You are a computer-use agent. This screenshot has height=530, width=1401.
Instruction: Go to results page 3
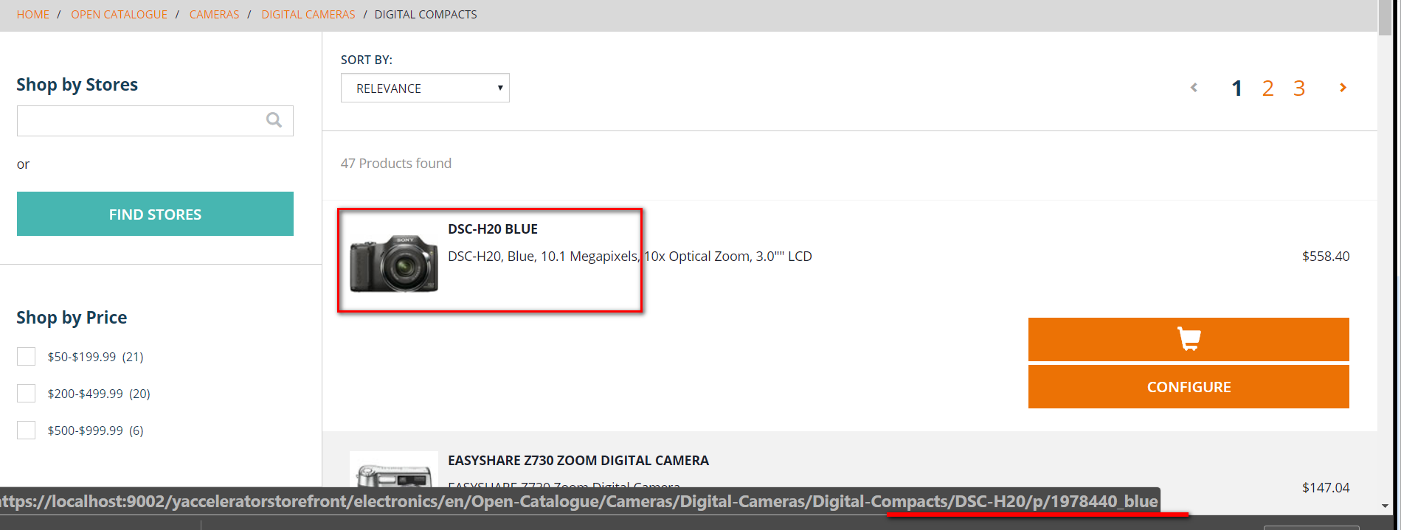point(1299,88)
